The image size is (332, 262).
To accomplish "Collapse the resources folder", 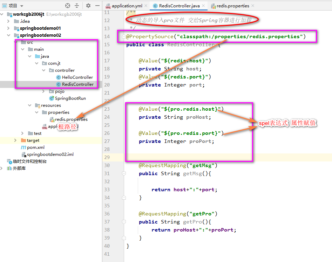I will click(x=30, y=105).
